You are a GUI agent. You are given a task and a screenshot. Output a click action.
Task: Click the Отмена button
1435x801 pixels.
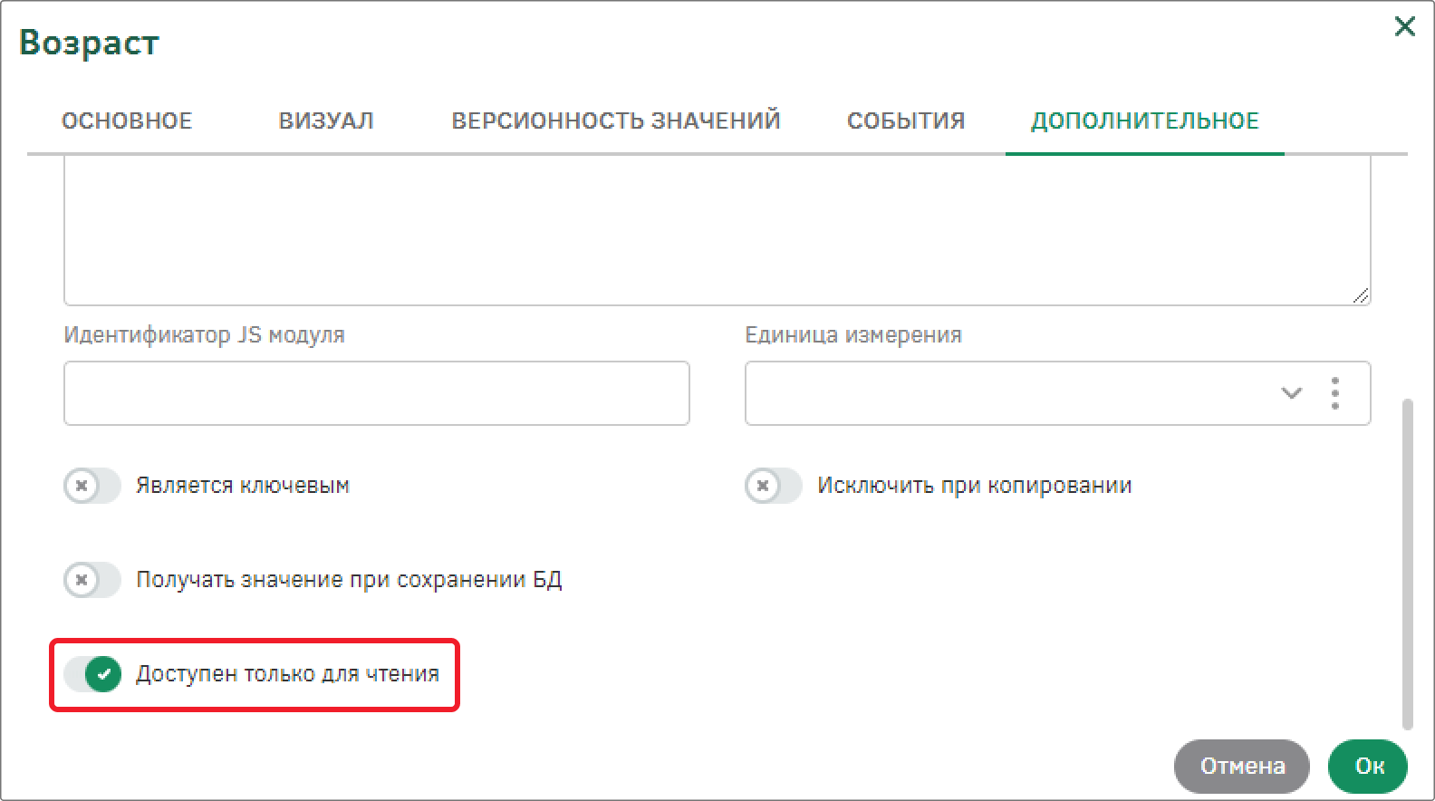click(1242, 767)
